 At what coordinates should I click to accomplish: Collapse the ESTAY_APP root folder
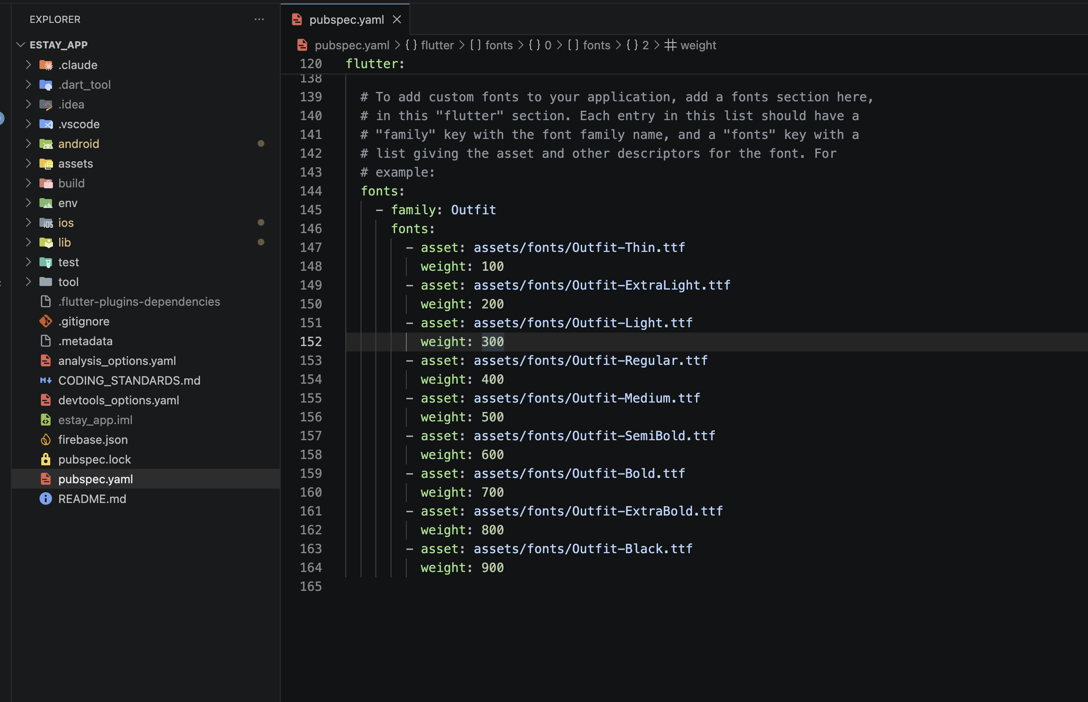pyautogui.click(x=21, y=45)
